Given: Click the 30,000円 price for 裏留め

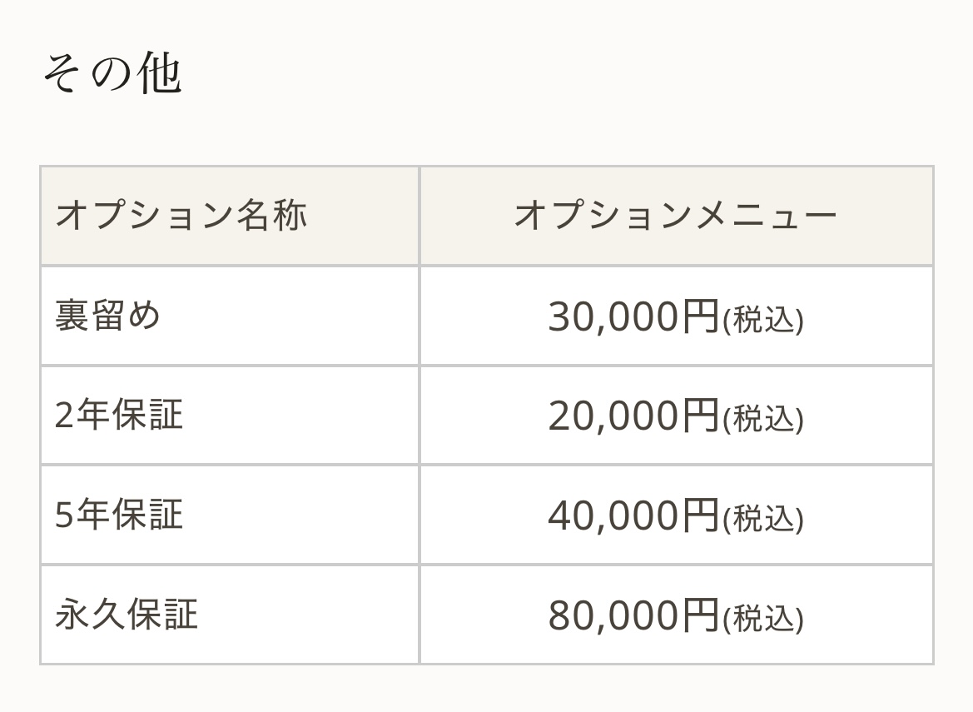Looking at the screenshot, I should [633, 316].
